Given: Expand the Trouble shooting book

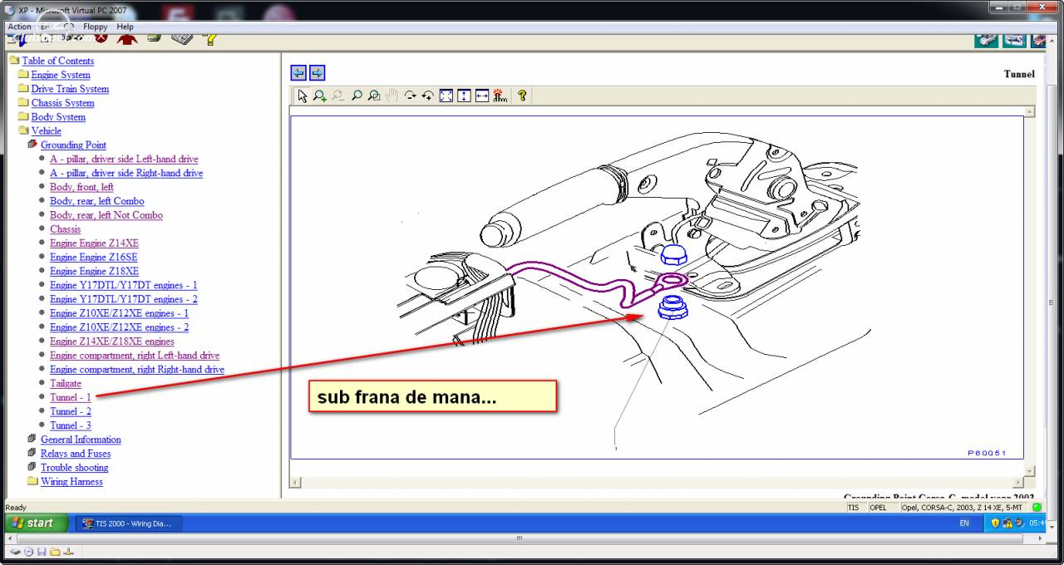Looking at the screenshot, I should 74,468.
